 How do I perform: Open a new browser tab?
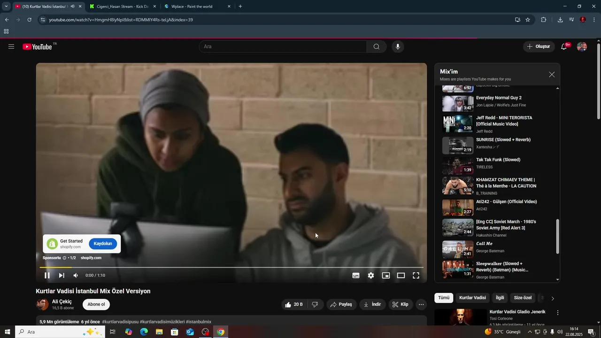(x=240, y=7)
